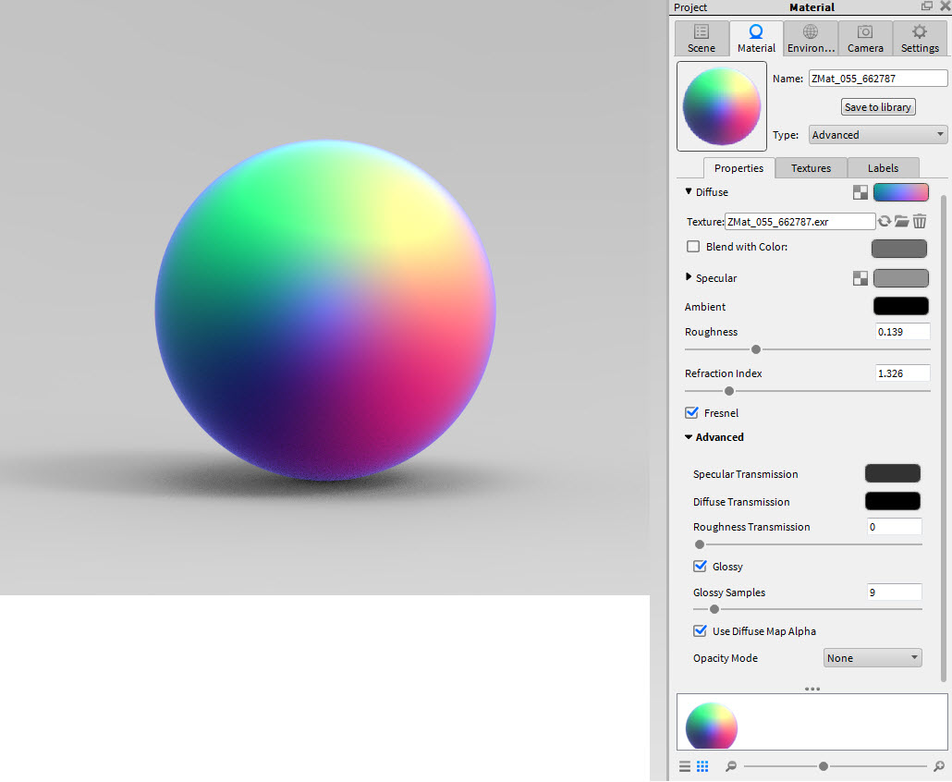Click the Diffuse texture checker icon
This screenshot has width=952, height=782.
click(860, 192)
